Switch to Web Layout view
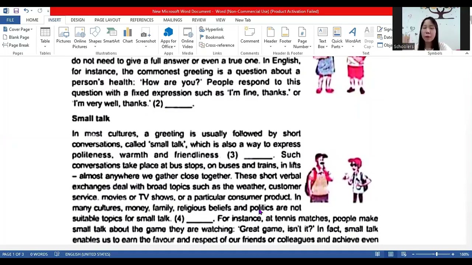This screenshot has height=265, width=472. [404, 254]
